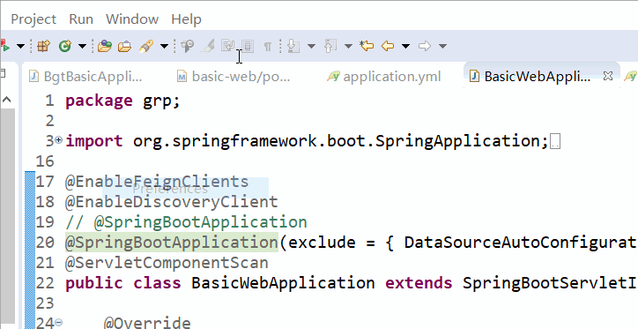The width and height of the screenshot is (638, 329).
Task: Open the Search dropdown arrow
Action: [x=164, y=46]
